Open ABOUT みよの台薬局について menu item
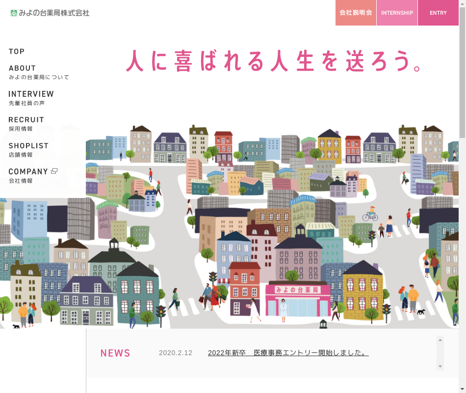Viewport: 466px width, 393px height. 39,72
